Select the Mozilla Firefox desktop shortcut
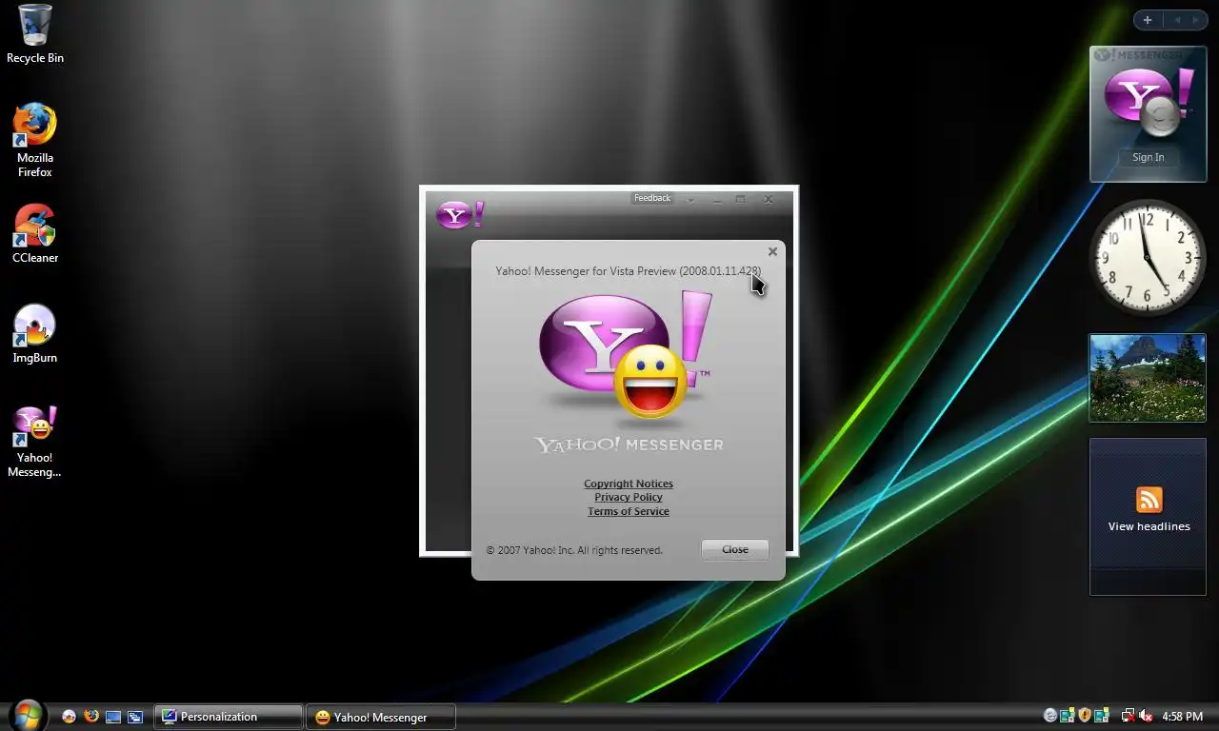1219x731 pixels. click(35, 140)
